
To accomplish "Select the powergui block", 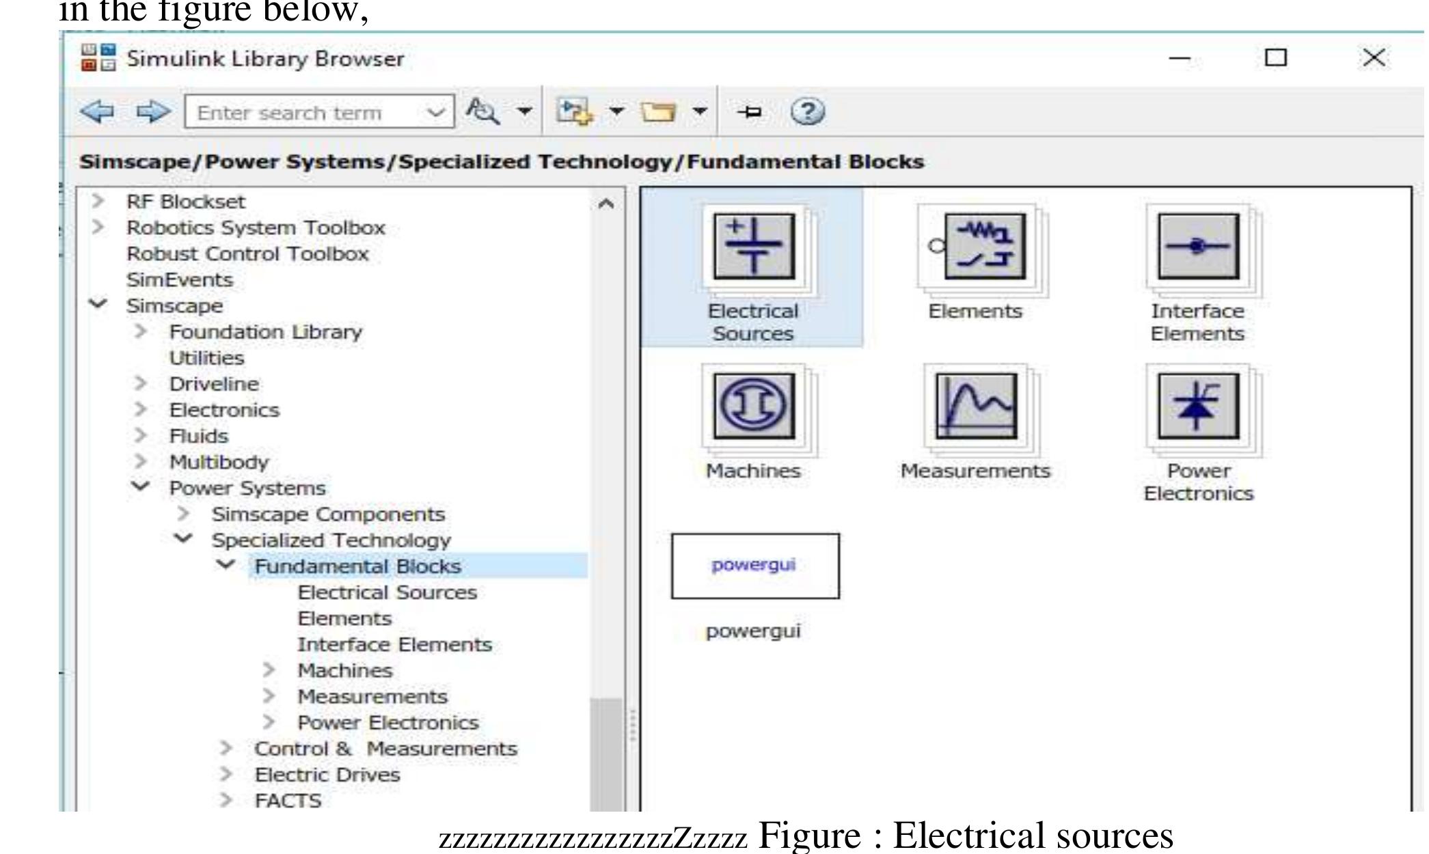I will (754, 566).
